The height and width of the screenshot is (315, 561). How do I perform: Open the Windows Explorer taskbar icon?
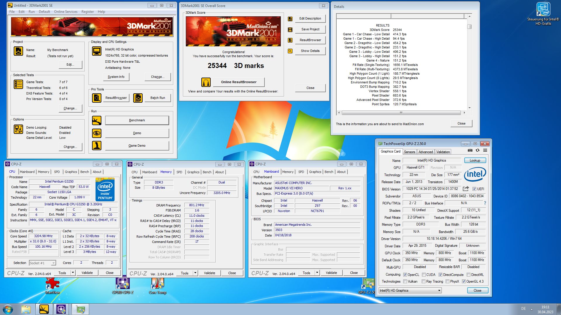coord(26,309)
